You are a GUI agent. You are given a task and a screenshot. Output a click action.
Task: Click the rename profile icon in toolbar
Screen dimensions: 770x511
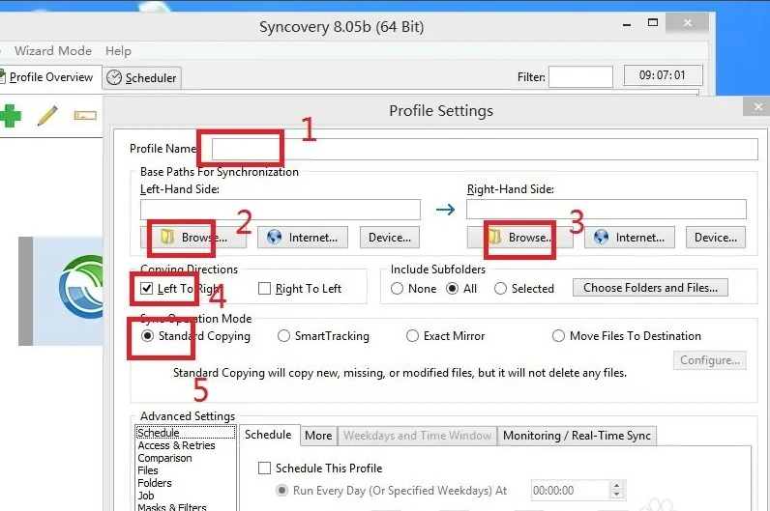[x=85, y=116]
